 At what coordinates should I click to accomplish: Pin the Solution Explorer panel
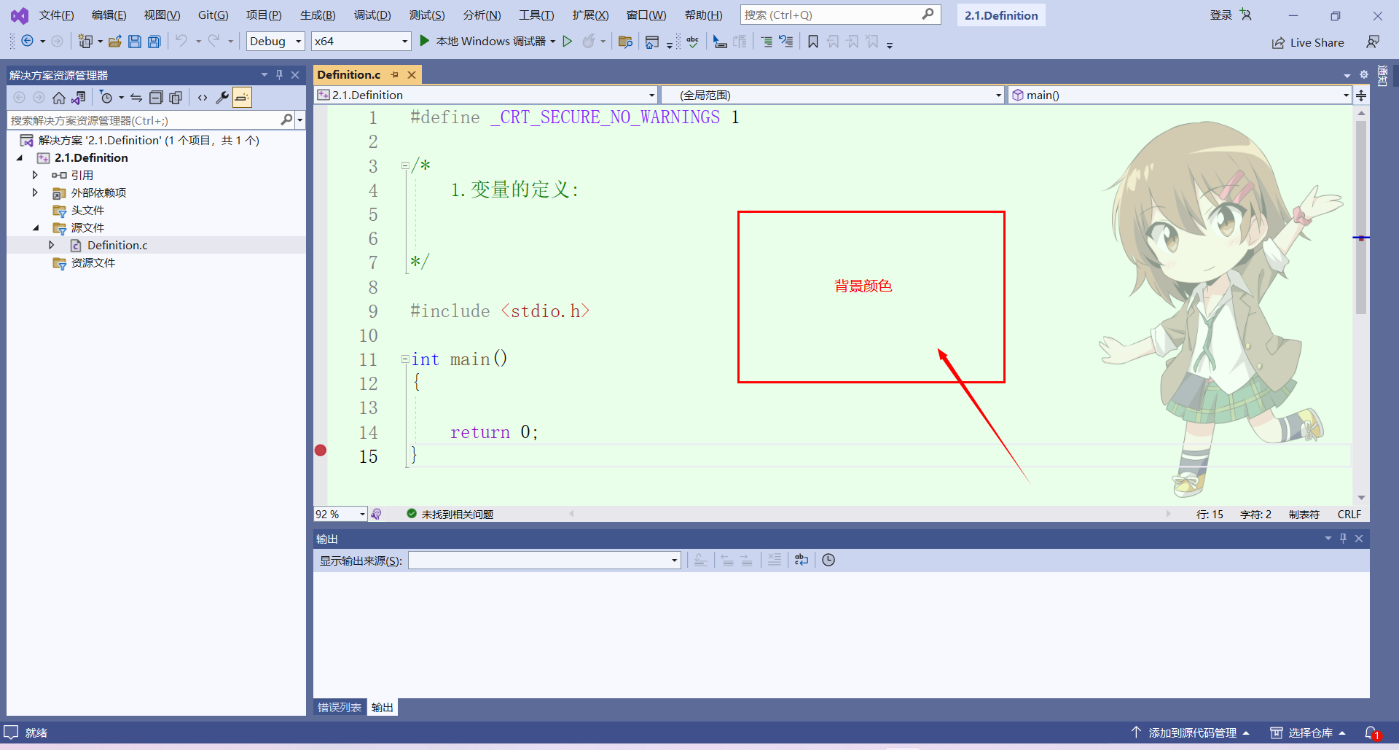279,74
